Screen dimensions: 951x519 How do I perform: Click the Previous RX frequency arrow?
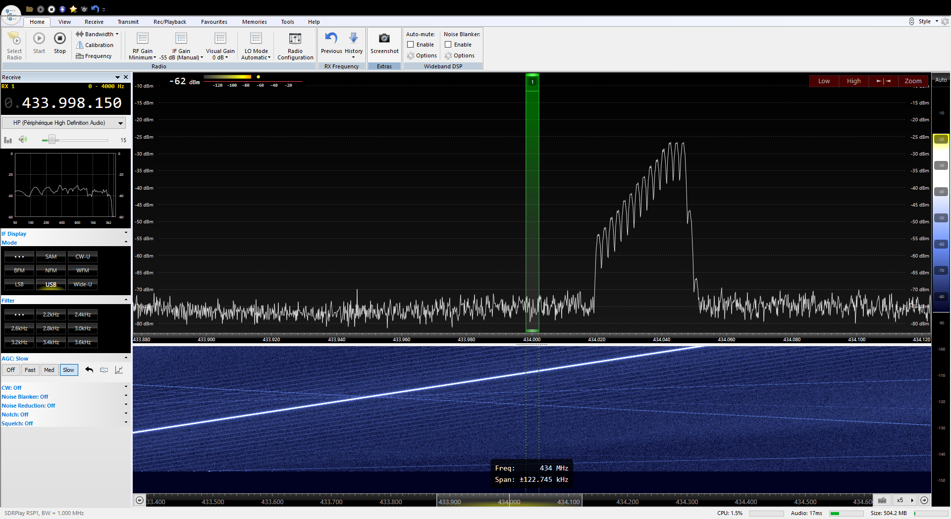[x=331, y=39]
